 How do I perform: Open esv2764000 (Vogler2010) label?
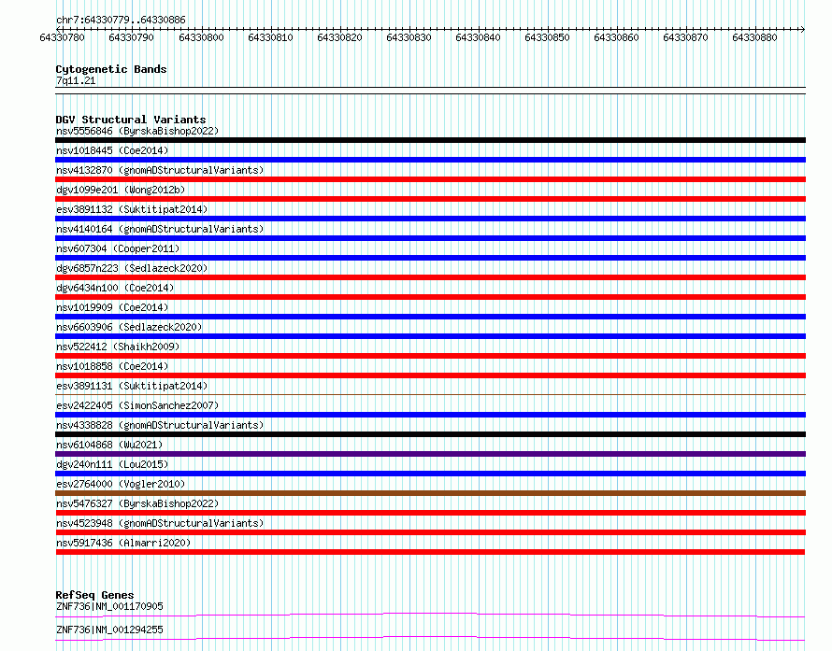point(121,484)
